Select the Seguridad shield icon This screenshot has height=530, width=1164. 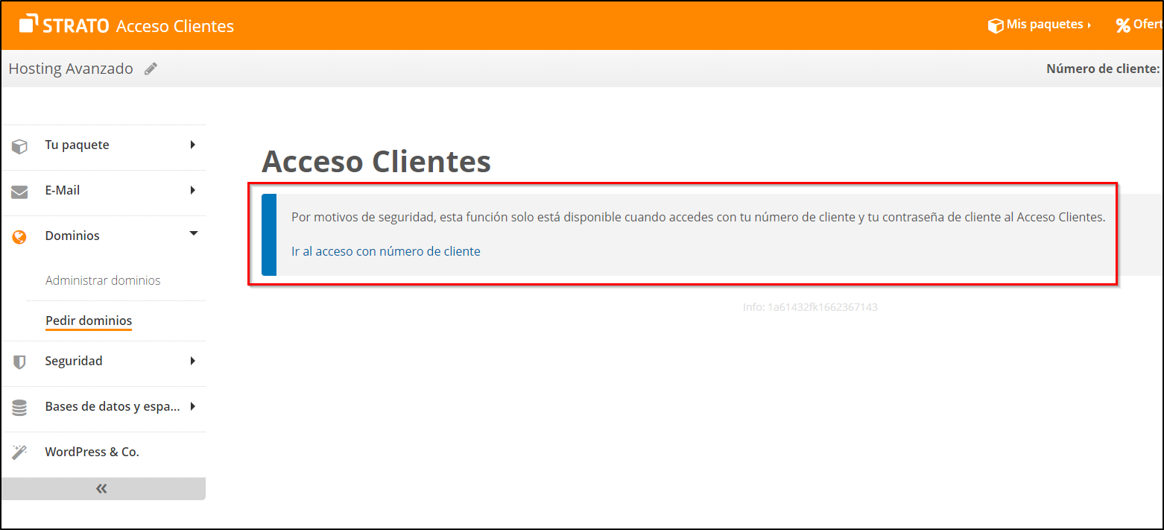(x=18, y=360)
